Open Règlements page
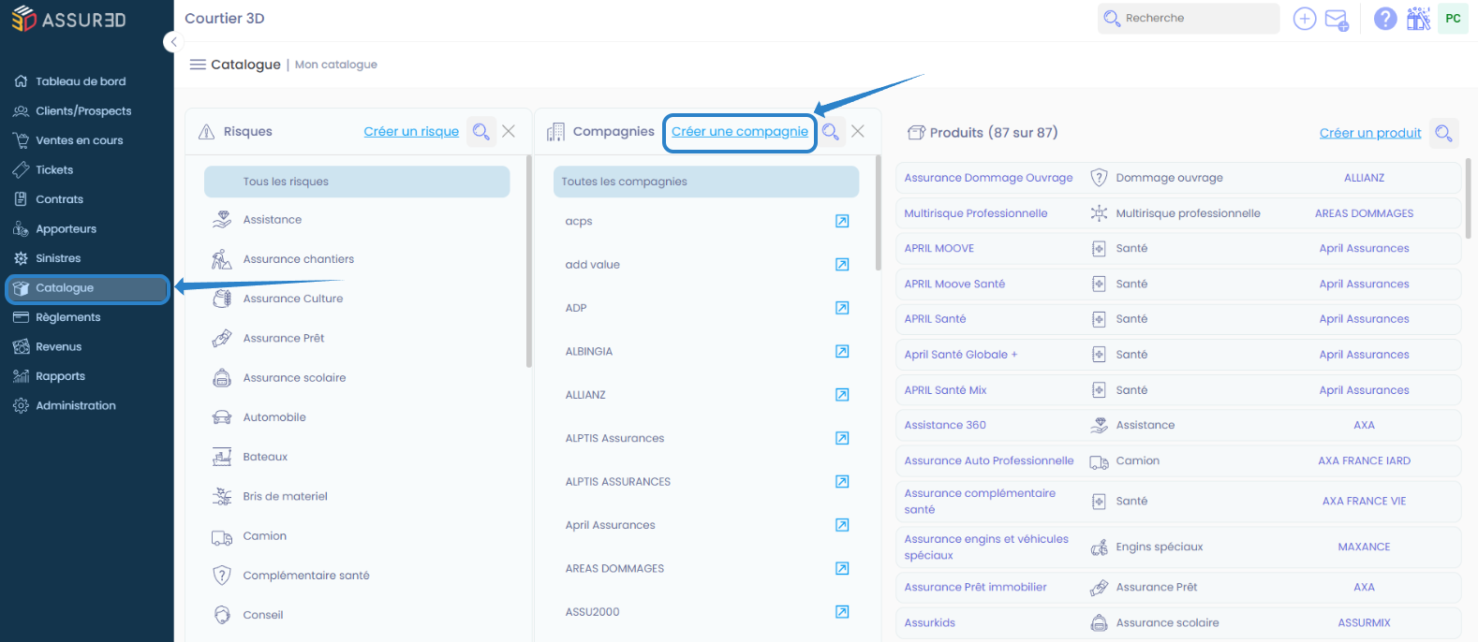This screenshot has width=1478, height=642. coord(67,317)
